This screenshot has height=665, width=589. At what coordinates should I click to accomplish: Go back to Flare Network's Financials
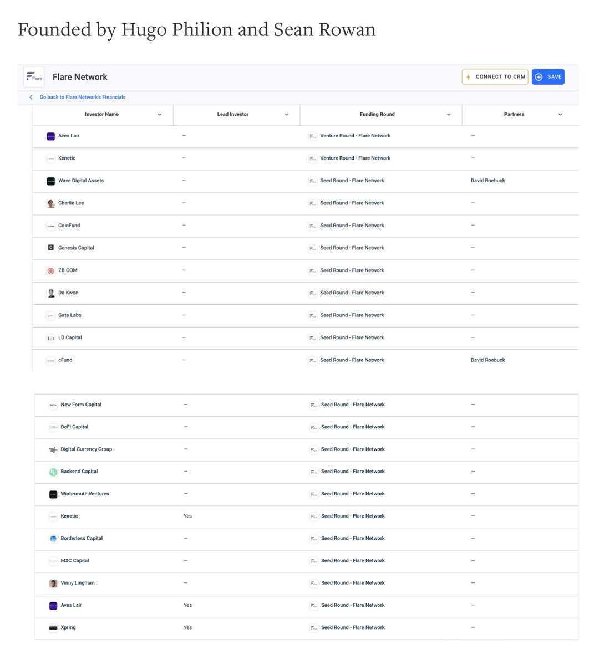[x=83, y=97]
